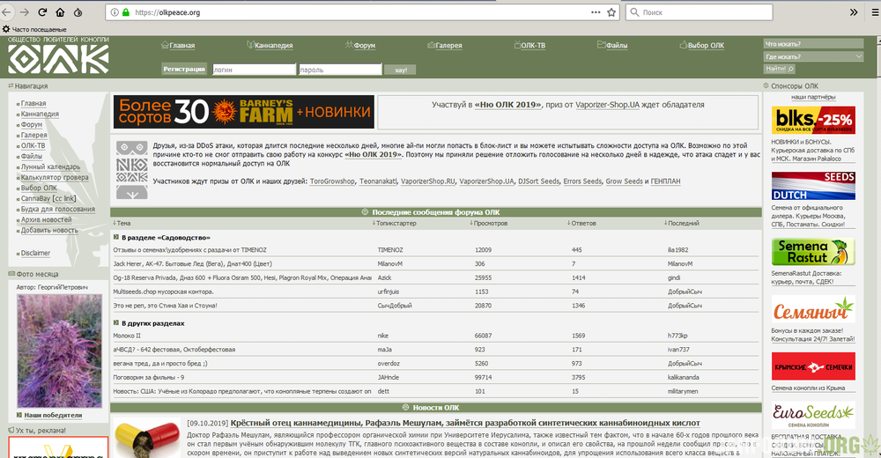The height and width of the screenshot is (458, 881).
Task: Open Лунный календарь in the sidebar
Action: [x=50, y=166]
